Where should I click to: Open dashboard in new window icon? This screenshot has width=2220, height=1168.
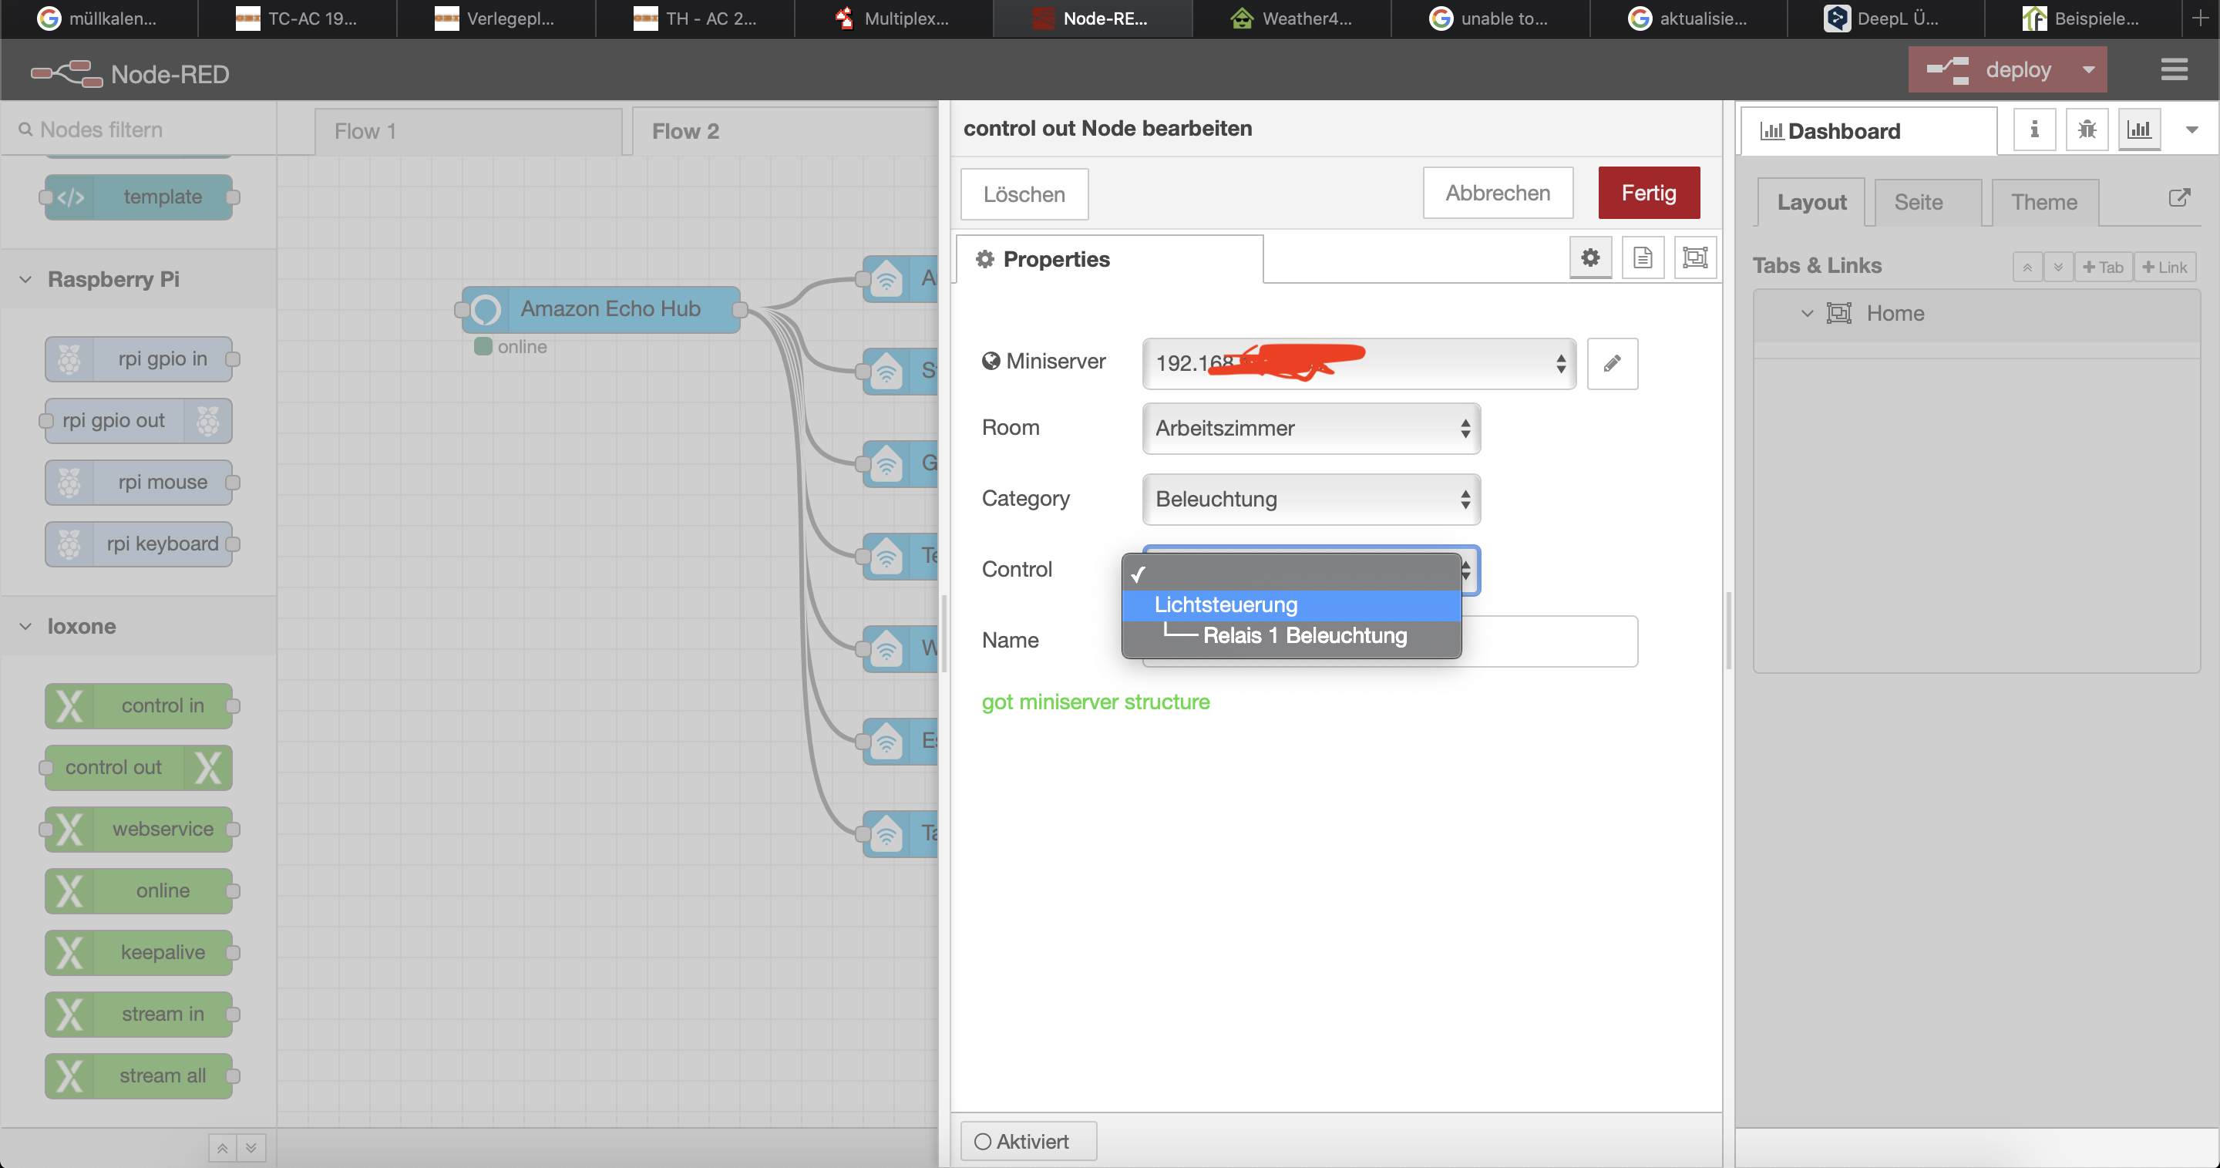(x=2178, y=198)
